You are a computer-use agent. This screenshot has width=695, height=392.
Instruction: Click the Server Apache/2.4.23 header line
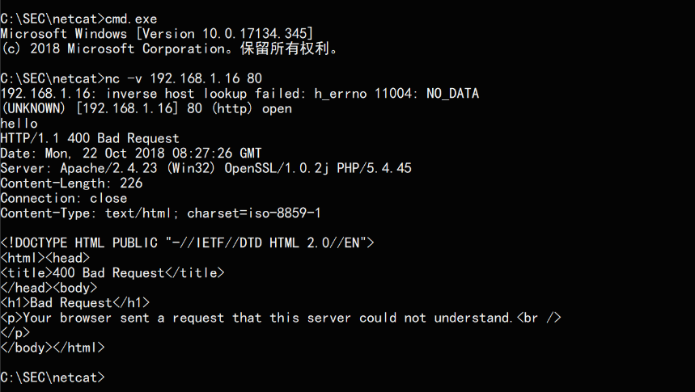[206, 168]
